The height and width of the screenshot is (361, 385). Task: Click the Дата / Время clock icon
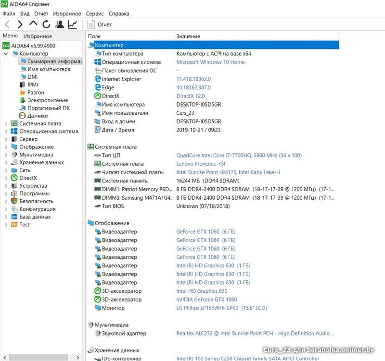point(98,130)
